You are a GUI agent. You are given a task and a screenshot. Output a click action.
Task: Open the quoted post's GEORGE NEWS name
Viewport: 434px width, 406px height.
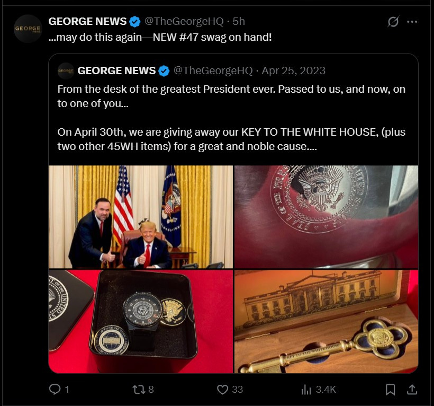pos(116,70)
